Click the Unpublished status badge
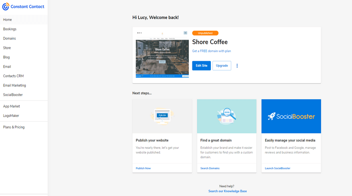Image resolution: width=352 pixels, height=196 pixels. [205, 33]
